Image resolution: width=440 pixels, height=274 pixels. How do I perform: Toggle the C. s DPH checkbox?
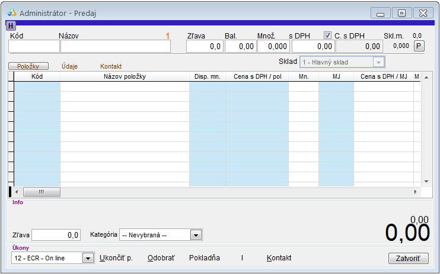(328, 36)
